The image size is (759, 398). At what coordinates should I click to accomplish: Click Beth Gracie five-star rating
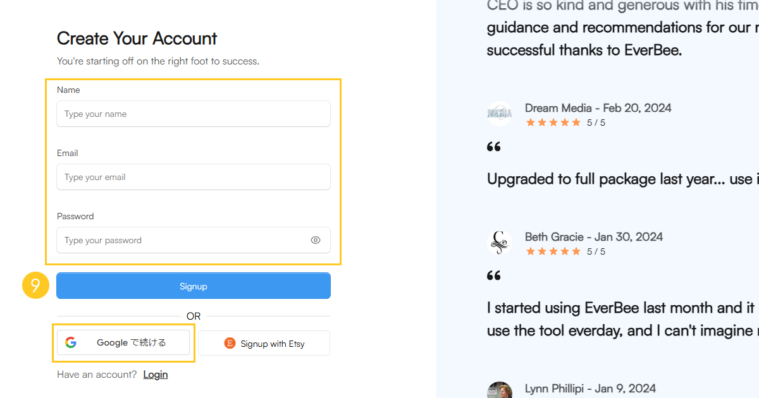point(553,251)
